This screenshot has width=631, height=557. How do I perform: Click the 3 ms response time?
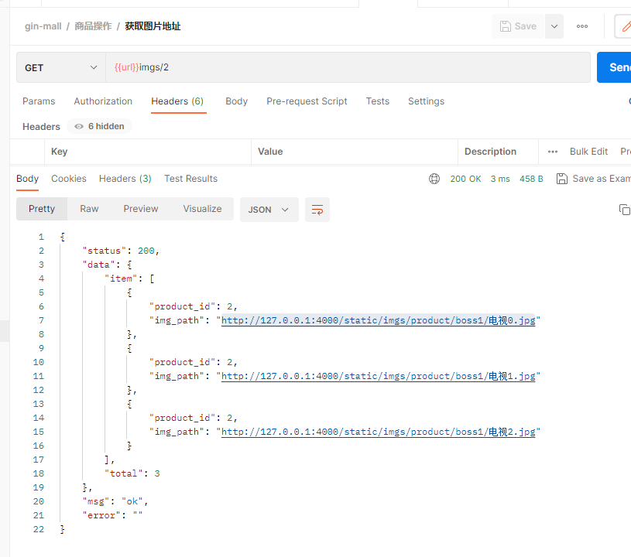(500, 179)
